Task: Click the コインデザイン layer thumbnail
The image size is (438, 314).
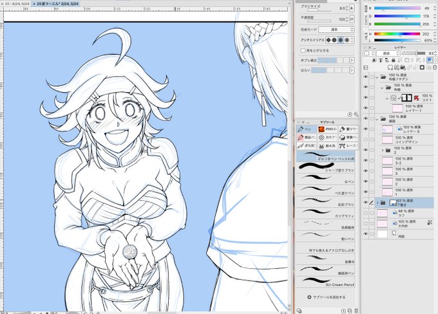Action: (387, 140)
